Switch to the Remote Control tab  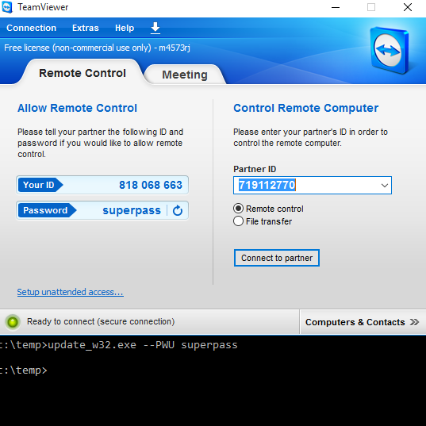click(83, 73)
